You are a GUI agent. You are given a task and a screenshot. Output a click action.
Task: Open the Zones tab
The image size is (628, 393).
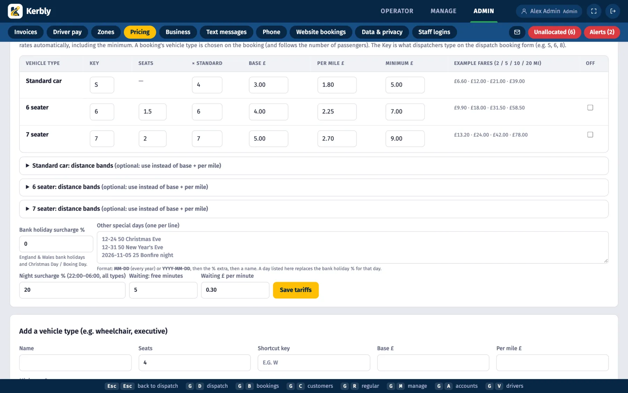(106, 32)
